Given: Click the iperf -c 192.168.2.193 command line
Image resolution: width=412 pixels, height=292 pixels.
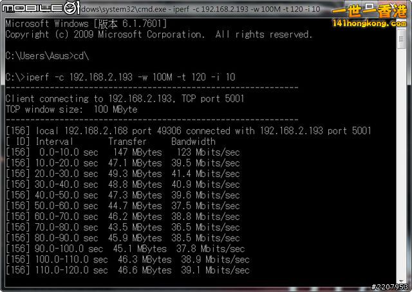Looking at the screenshot, I should 120,77.
